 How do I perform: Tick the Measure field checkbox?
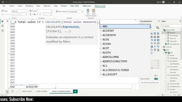point(166,33)
